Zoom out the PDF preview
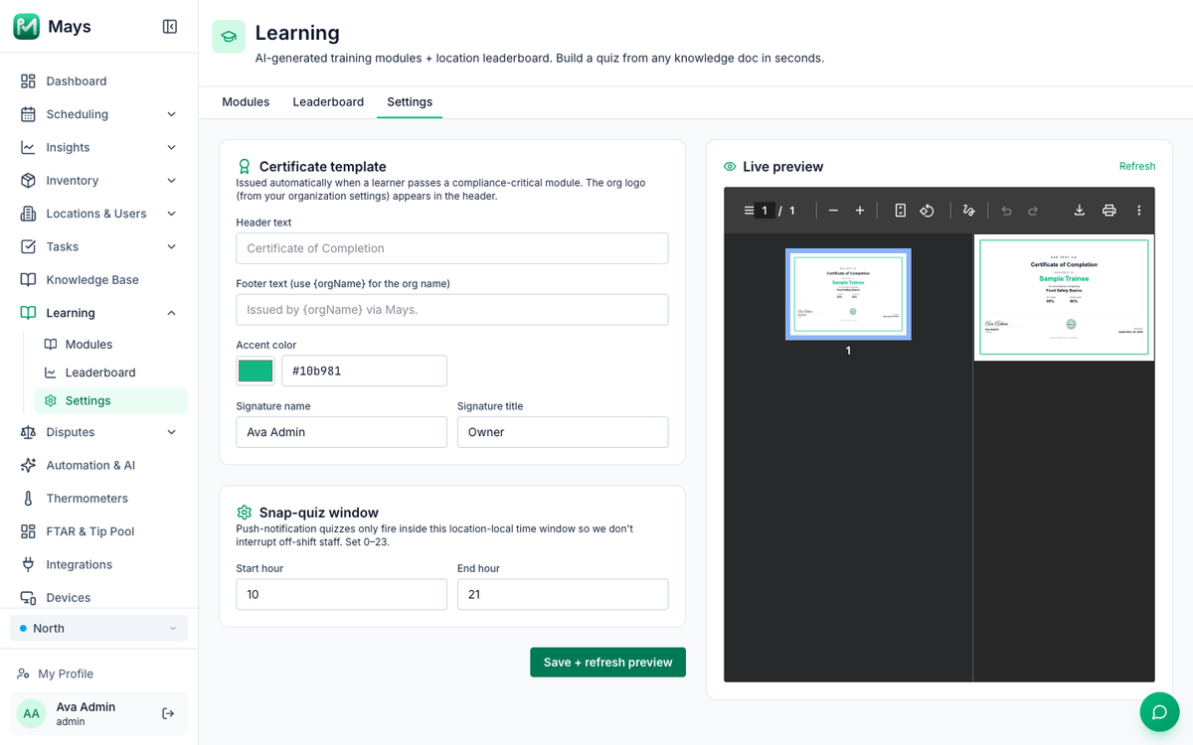 point(833,211)
